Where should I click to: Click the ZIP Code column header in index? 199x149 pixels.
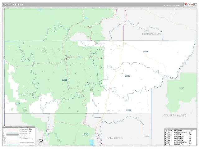coord(169,130)
